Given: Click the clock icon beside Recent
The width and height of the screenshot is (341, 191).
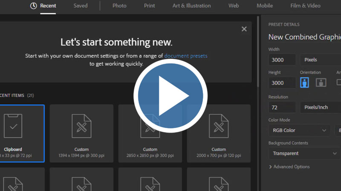Looking at the screenshot, I should (x=33, y=6).
